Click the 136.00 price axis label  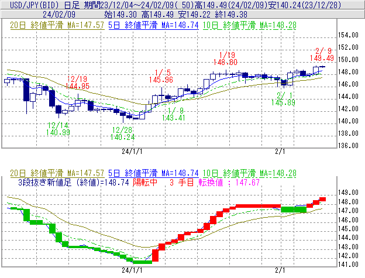pyautogui.click(x=348, y=146)
